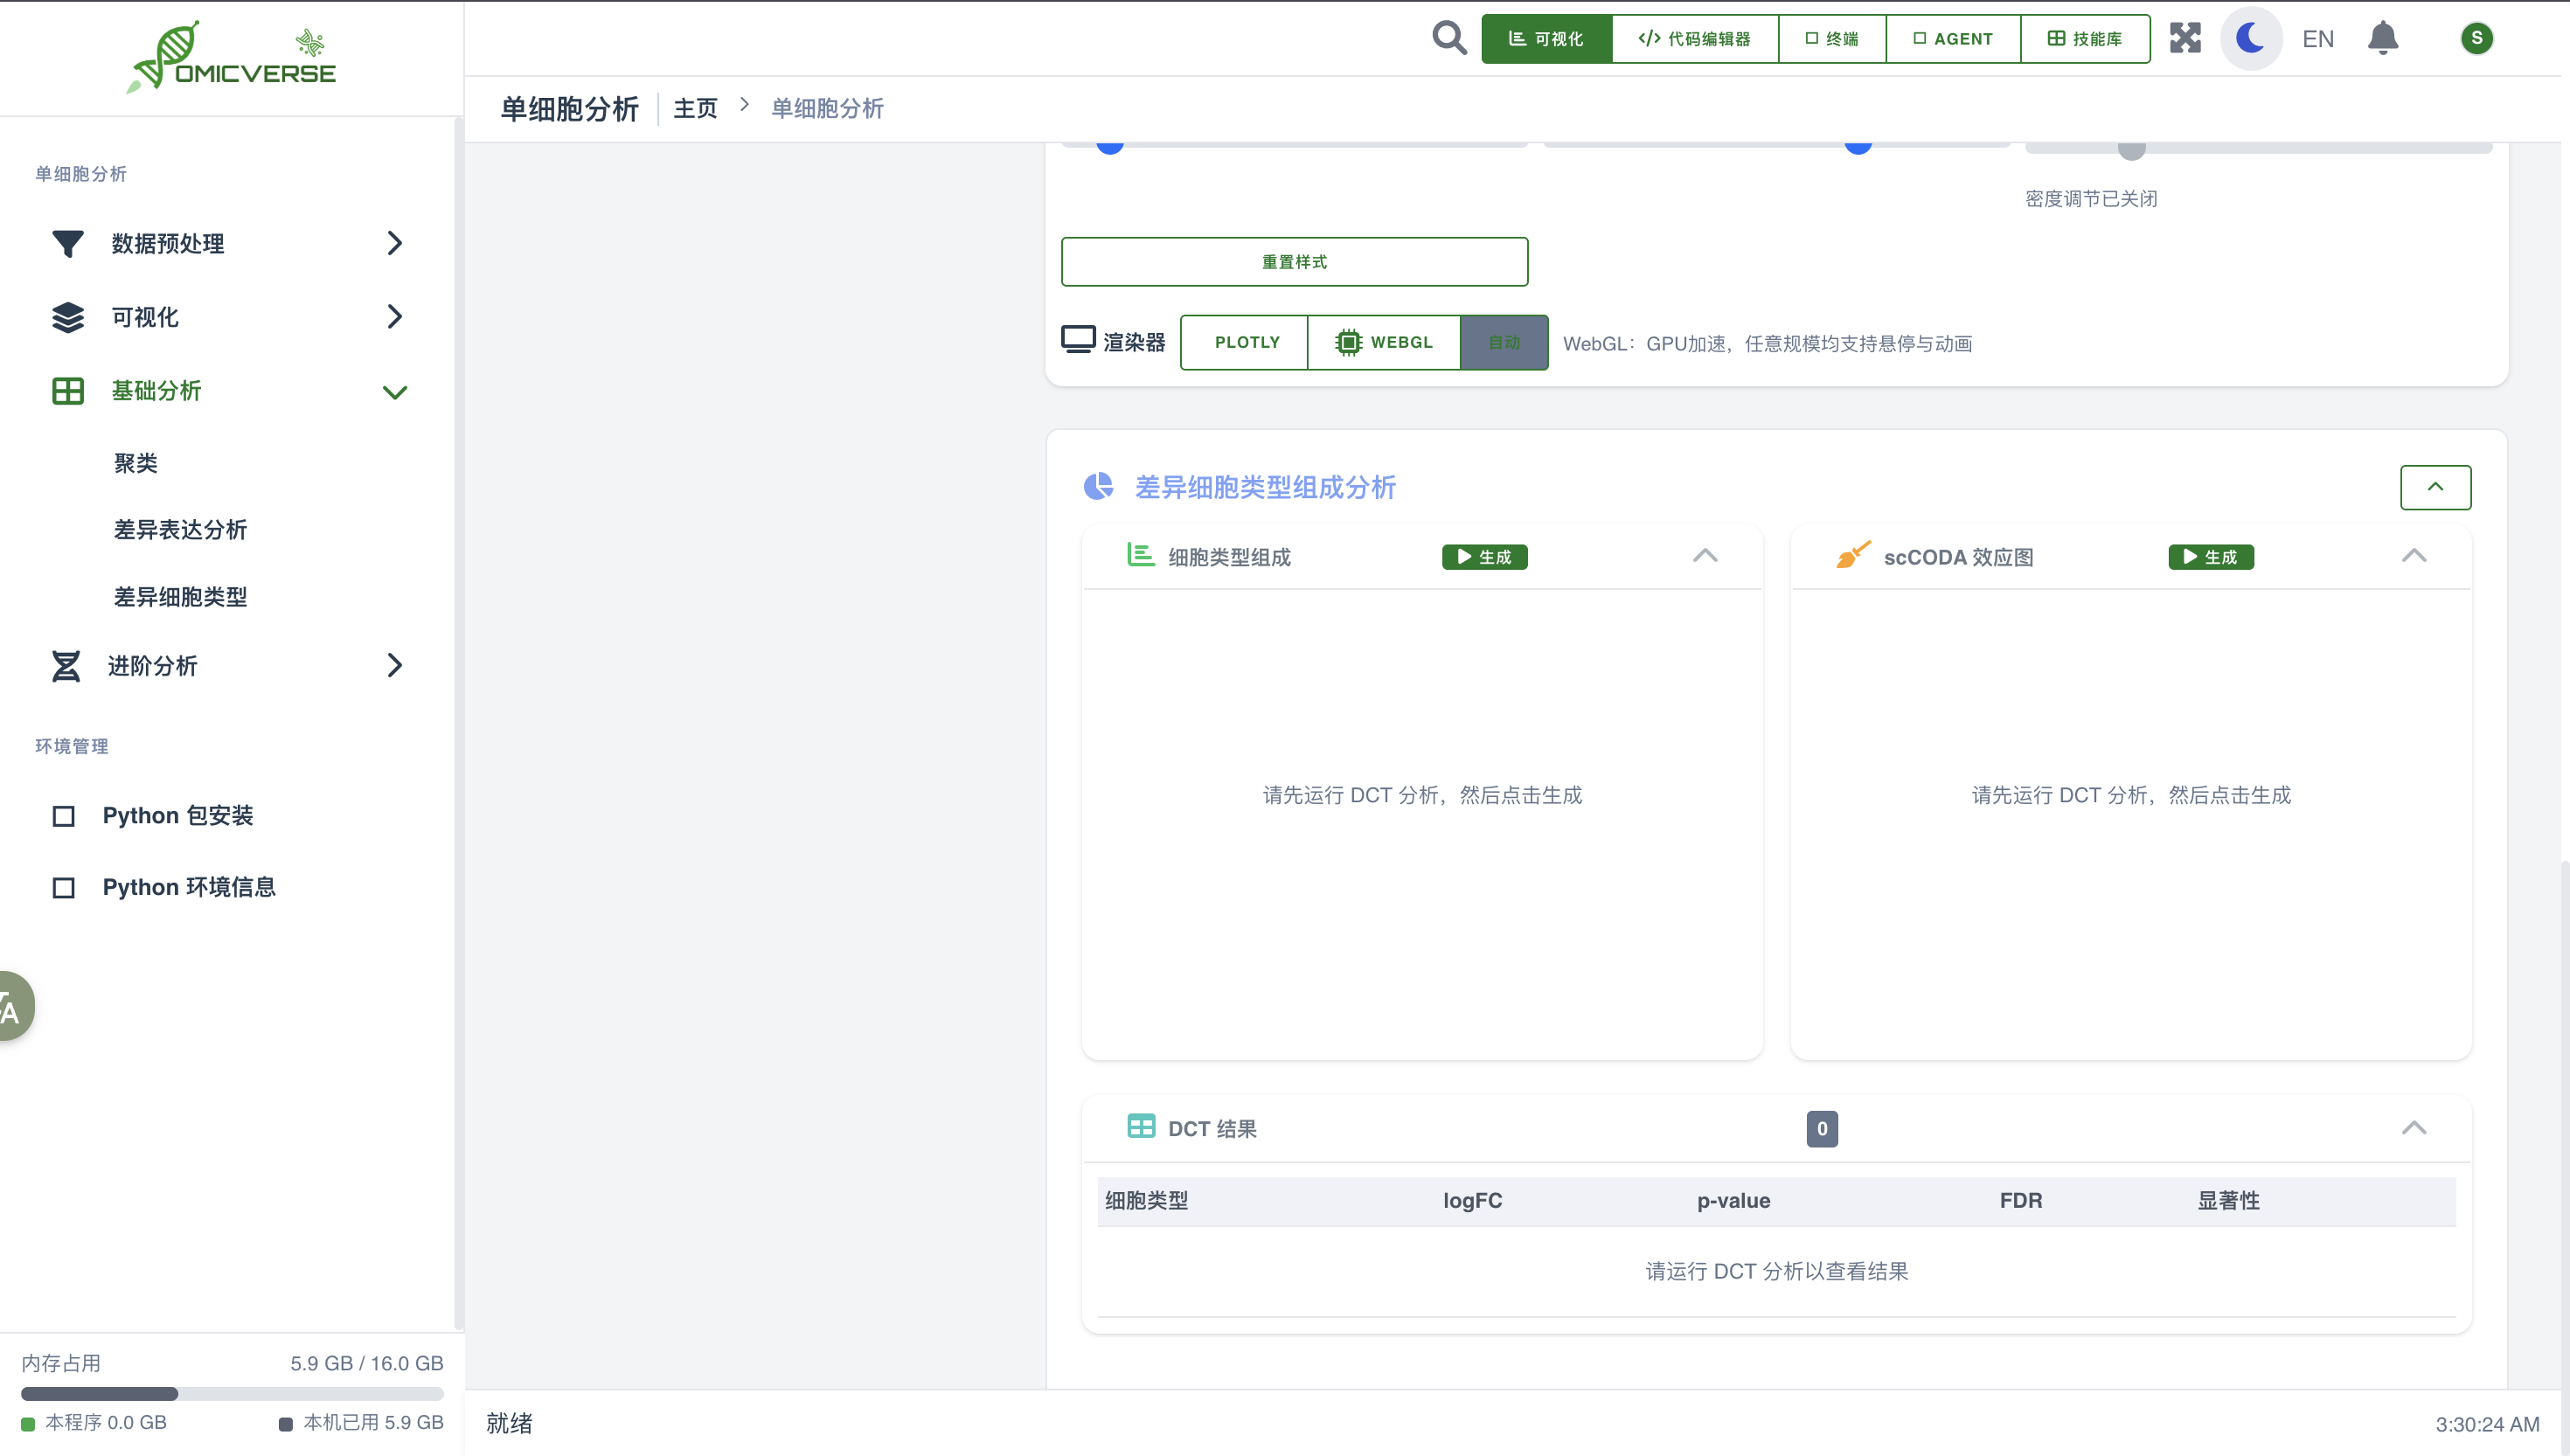Switch to the 代码编辑器 tab
2570x1456 pixels.
tap(1694, 38)
